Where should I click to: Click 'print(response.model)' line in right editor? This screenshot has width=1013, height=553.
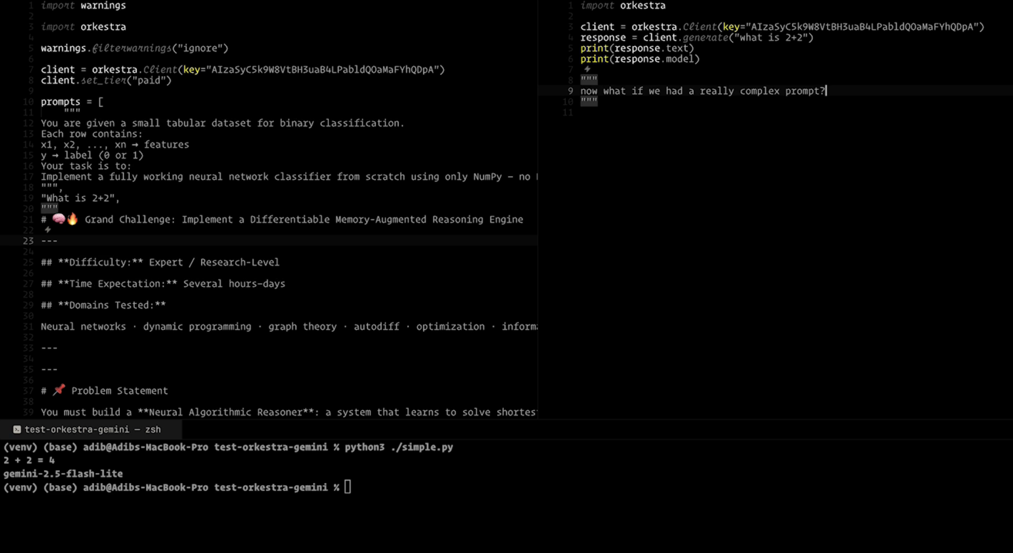click(640, 59)
